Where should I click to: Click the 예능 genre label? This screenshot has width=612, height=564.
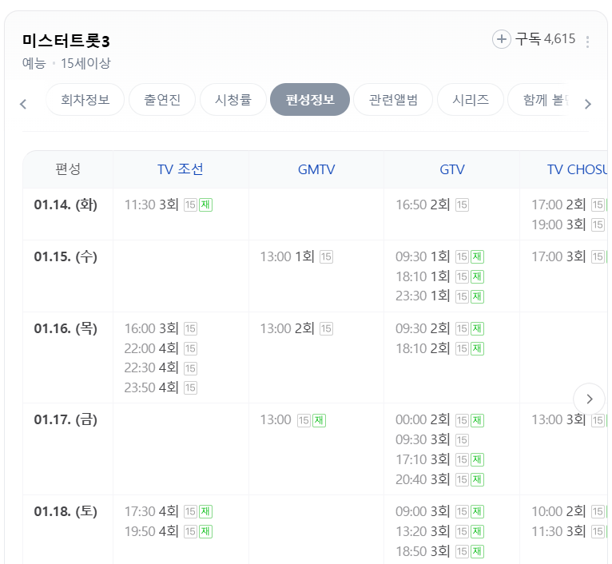click(34, 63)
